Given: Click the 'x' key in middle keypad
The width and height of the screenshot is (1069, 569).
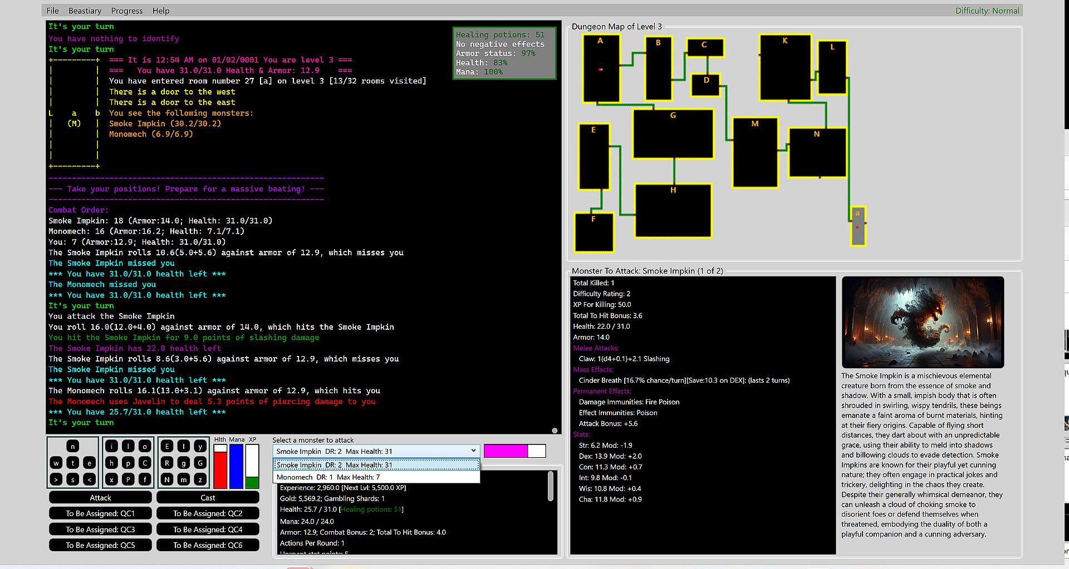Looking at the screenshot, I should pos(112,479).
